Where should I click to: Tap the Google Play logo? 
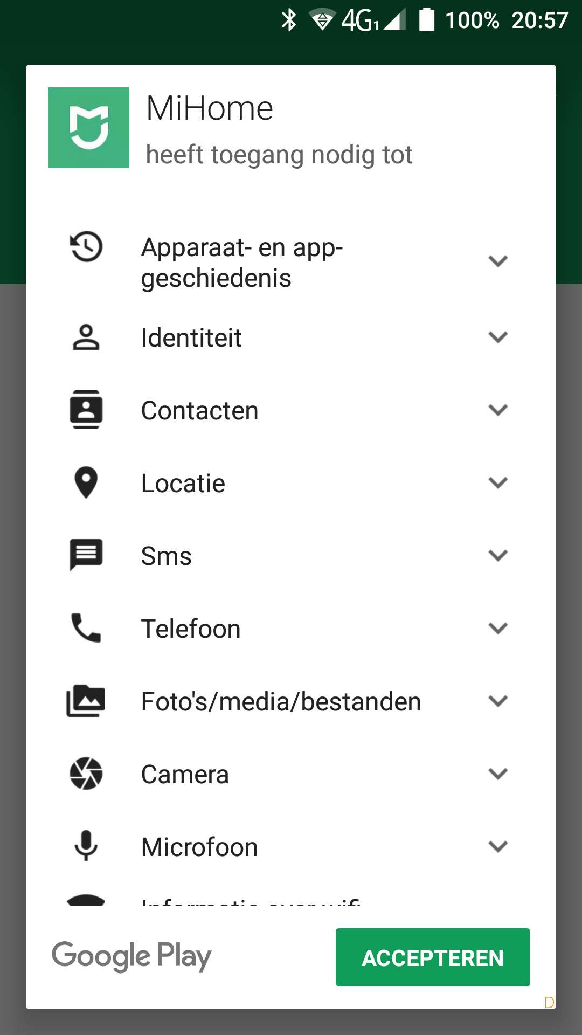(131, 957)
